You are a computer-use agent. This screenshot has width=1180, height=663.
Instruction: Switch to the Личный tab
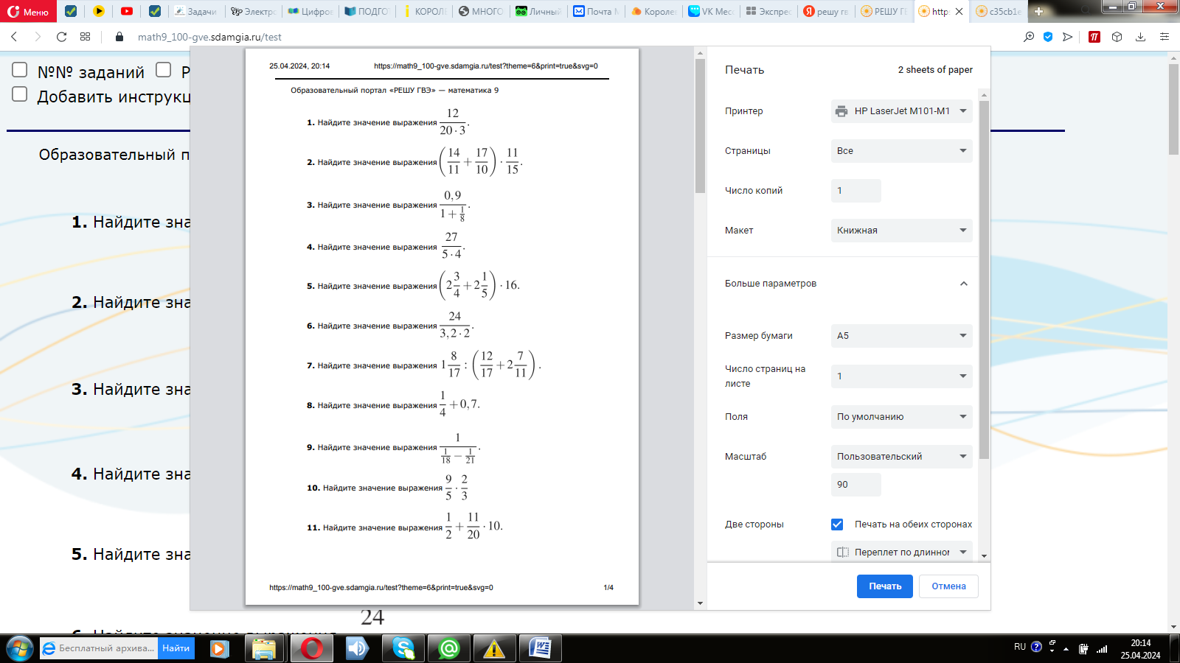538,11
